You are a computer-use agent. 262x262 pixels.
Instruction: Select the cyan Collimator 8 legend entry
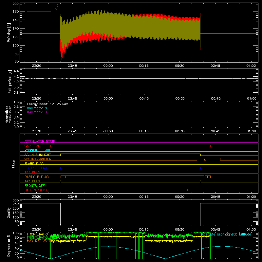(37, 108)
